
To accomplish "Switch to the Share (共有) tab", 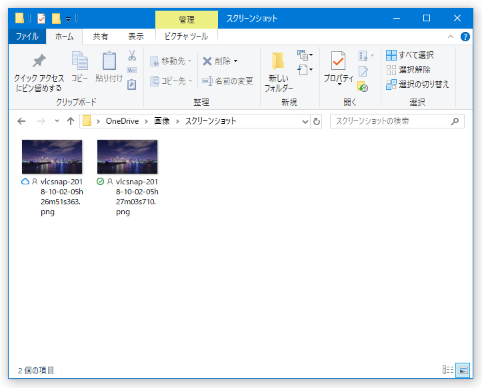I will click(x=100, y=37).
